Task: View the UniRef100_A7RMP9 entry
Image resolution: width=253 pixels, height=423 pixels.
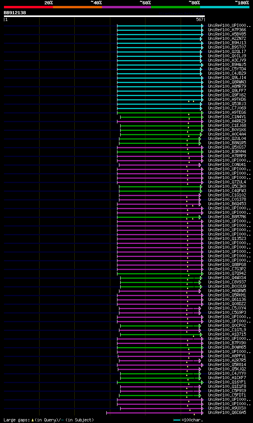Action: pyautogui.click(x=227, y=156)
